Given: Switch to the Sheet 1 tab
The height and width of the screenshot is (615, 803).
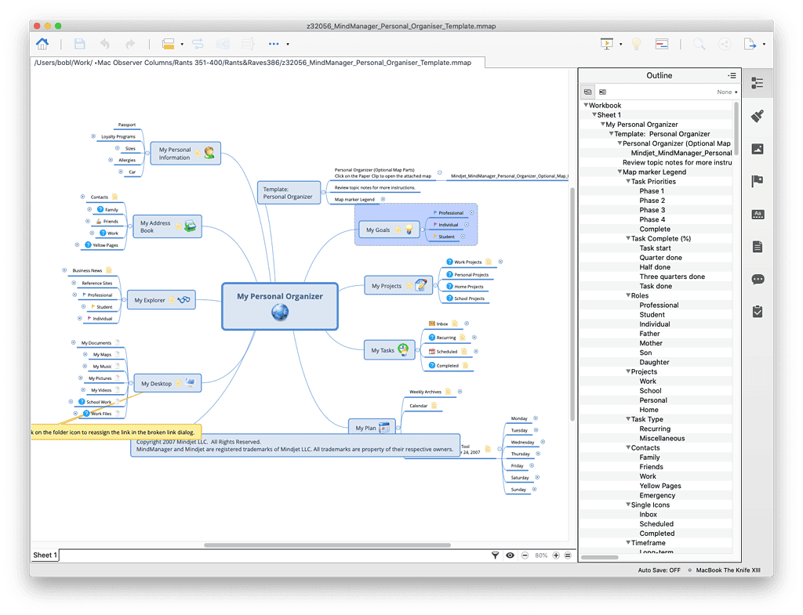Looking at the screenshot, I should click(44, 555).
